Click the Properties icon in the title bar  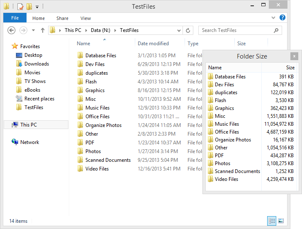20,7
